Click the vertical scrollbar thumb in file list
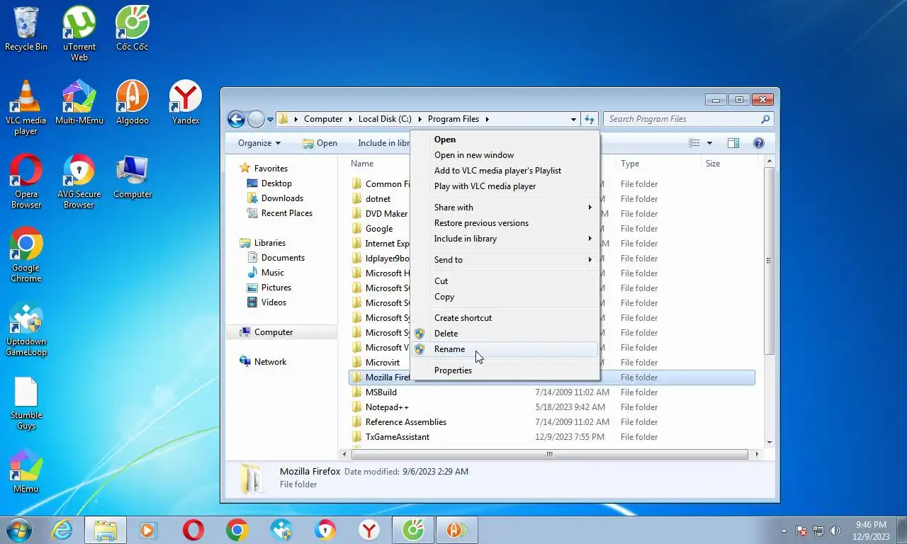This screenshot has width=907, height=544. pyautogui.click(x=769, y=261)
